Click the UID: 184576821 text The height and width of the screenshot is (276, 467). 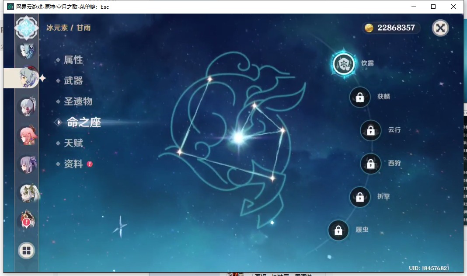[429, 268]
